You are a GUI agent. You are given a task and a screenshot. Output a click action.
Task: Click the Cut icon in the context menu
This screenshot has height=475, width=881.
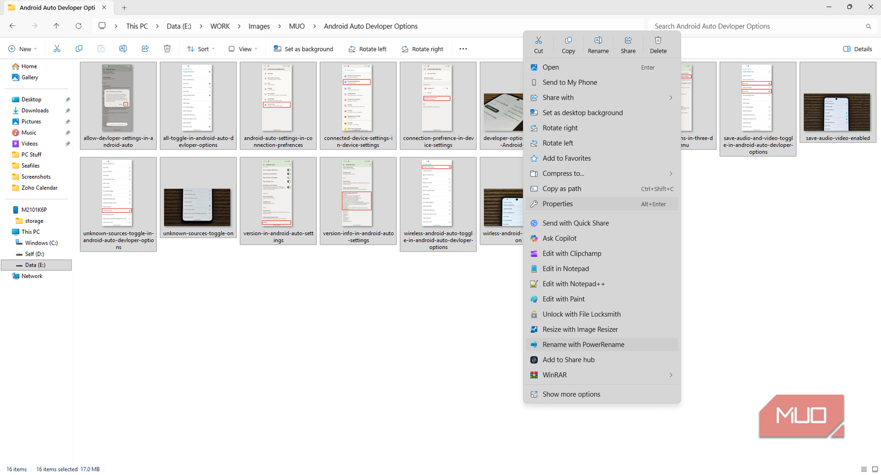click(x=539, y=41)
